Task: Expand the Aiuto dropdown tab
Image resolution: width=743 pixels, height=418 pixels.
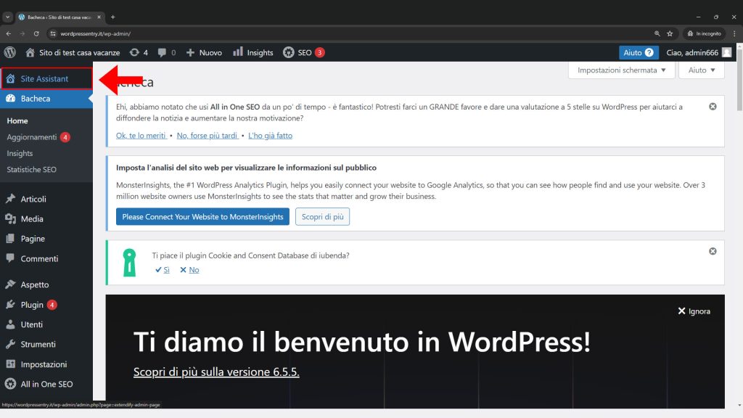Action: click(702, 70)
